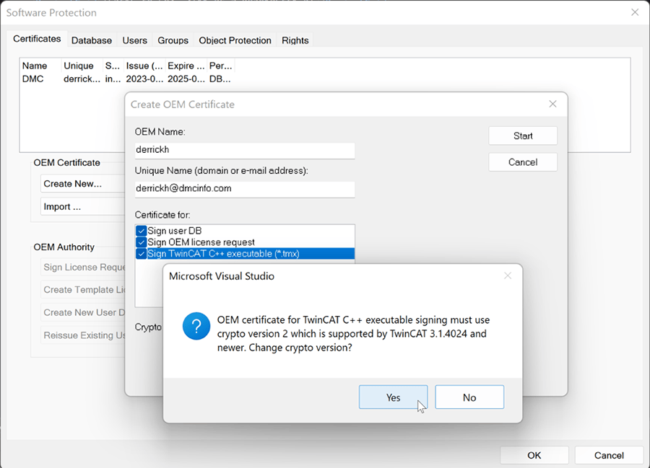Click the OEM Name input field
Screen dimensions: 650x468
coord(245,150)
